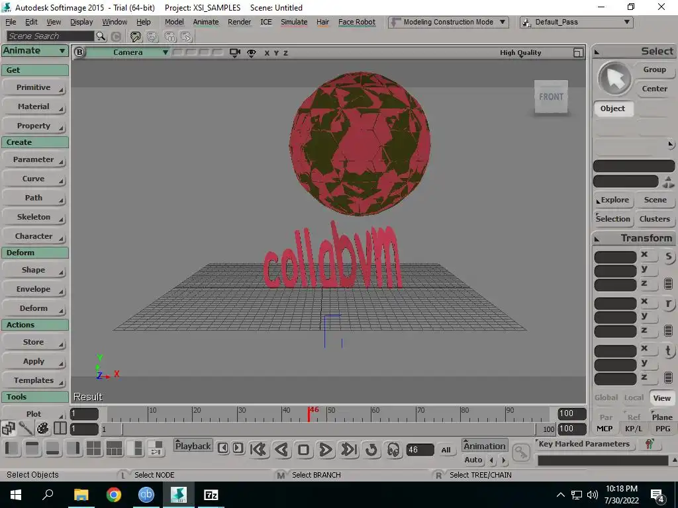Maximize viewport with corner square icon

point(578,53)
